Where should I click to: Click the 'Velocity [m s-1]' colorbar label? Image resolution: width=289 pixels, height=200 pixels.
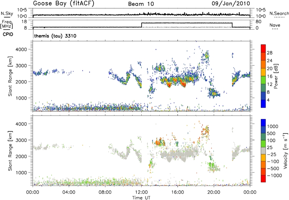pos(285,151)
